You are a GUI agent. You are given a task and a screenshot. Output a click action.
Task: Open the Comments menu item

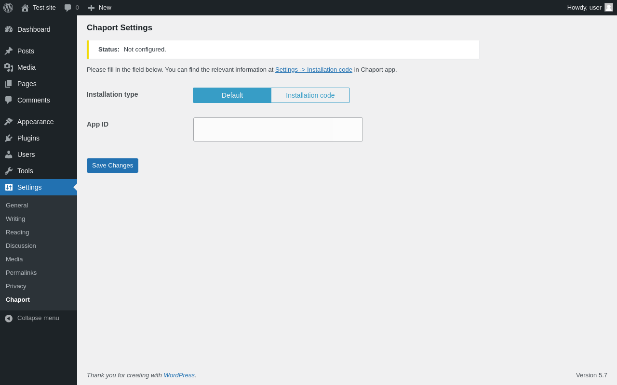pyautogui.click(x=39, y=100)
